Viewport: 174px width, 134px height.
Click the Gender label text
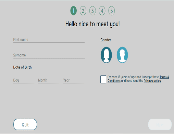106,40
